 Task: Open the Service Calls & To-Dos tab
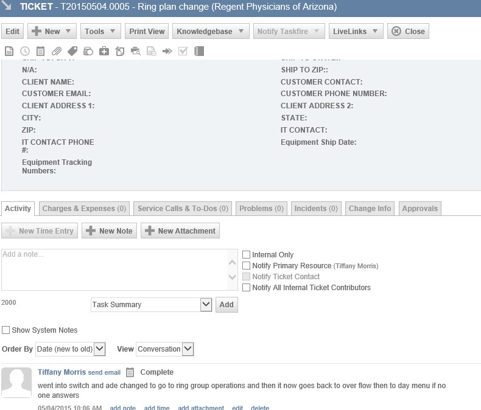pos(183,209)
